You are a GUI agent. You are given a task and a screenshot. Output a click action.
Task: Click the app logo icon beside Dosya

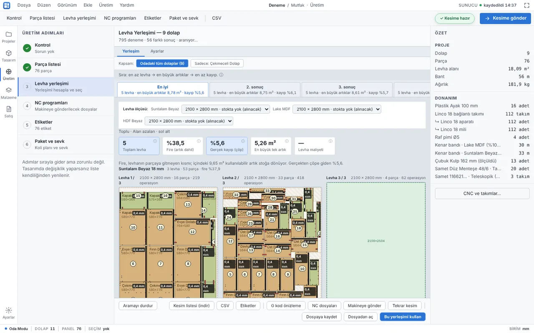click(x=7, y=5)
